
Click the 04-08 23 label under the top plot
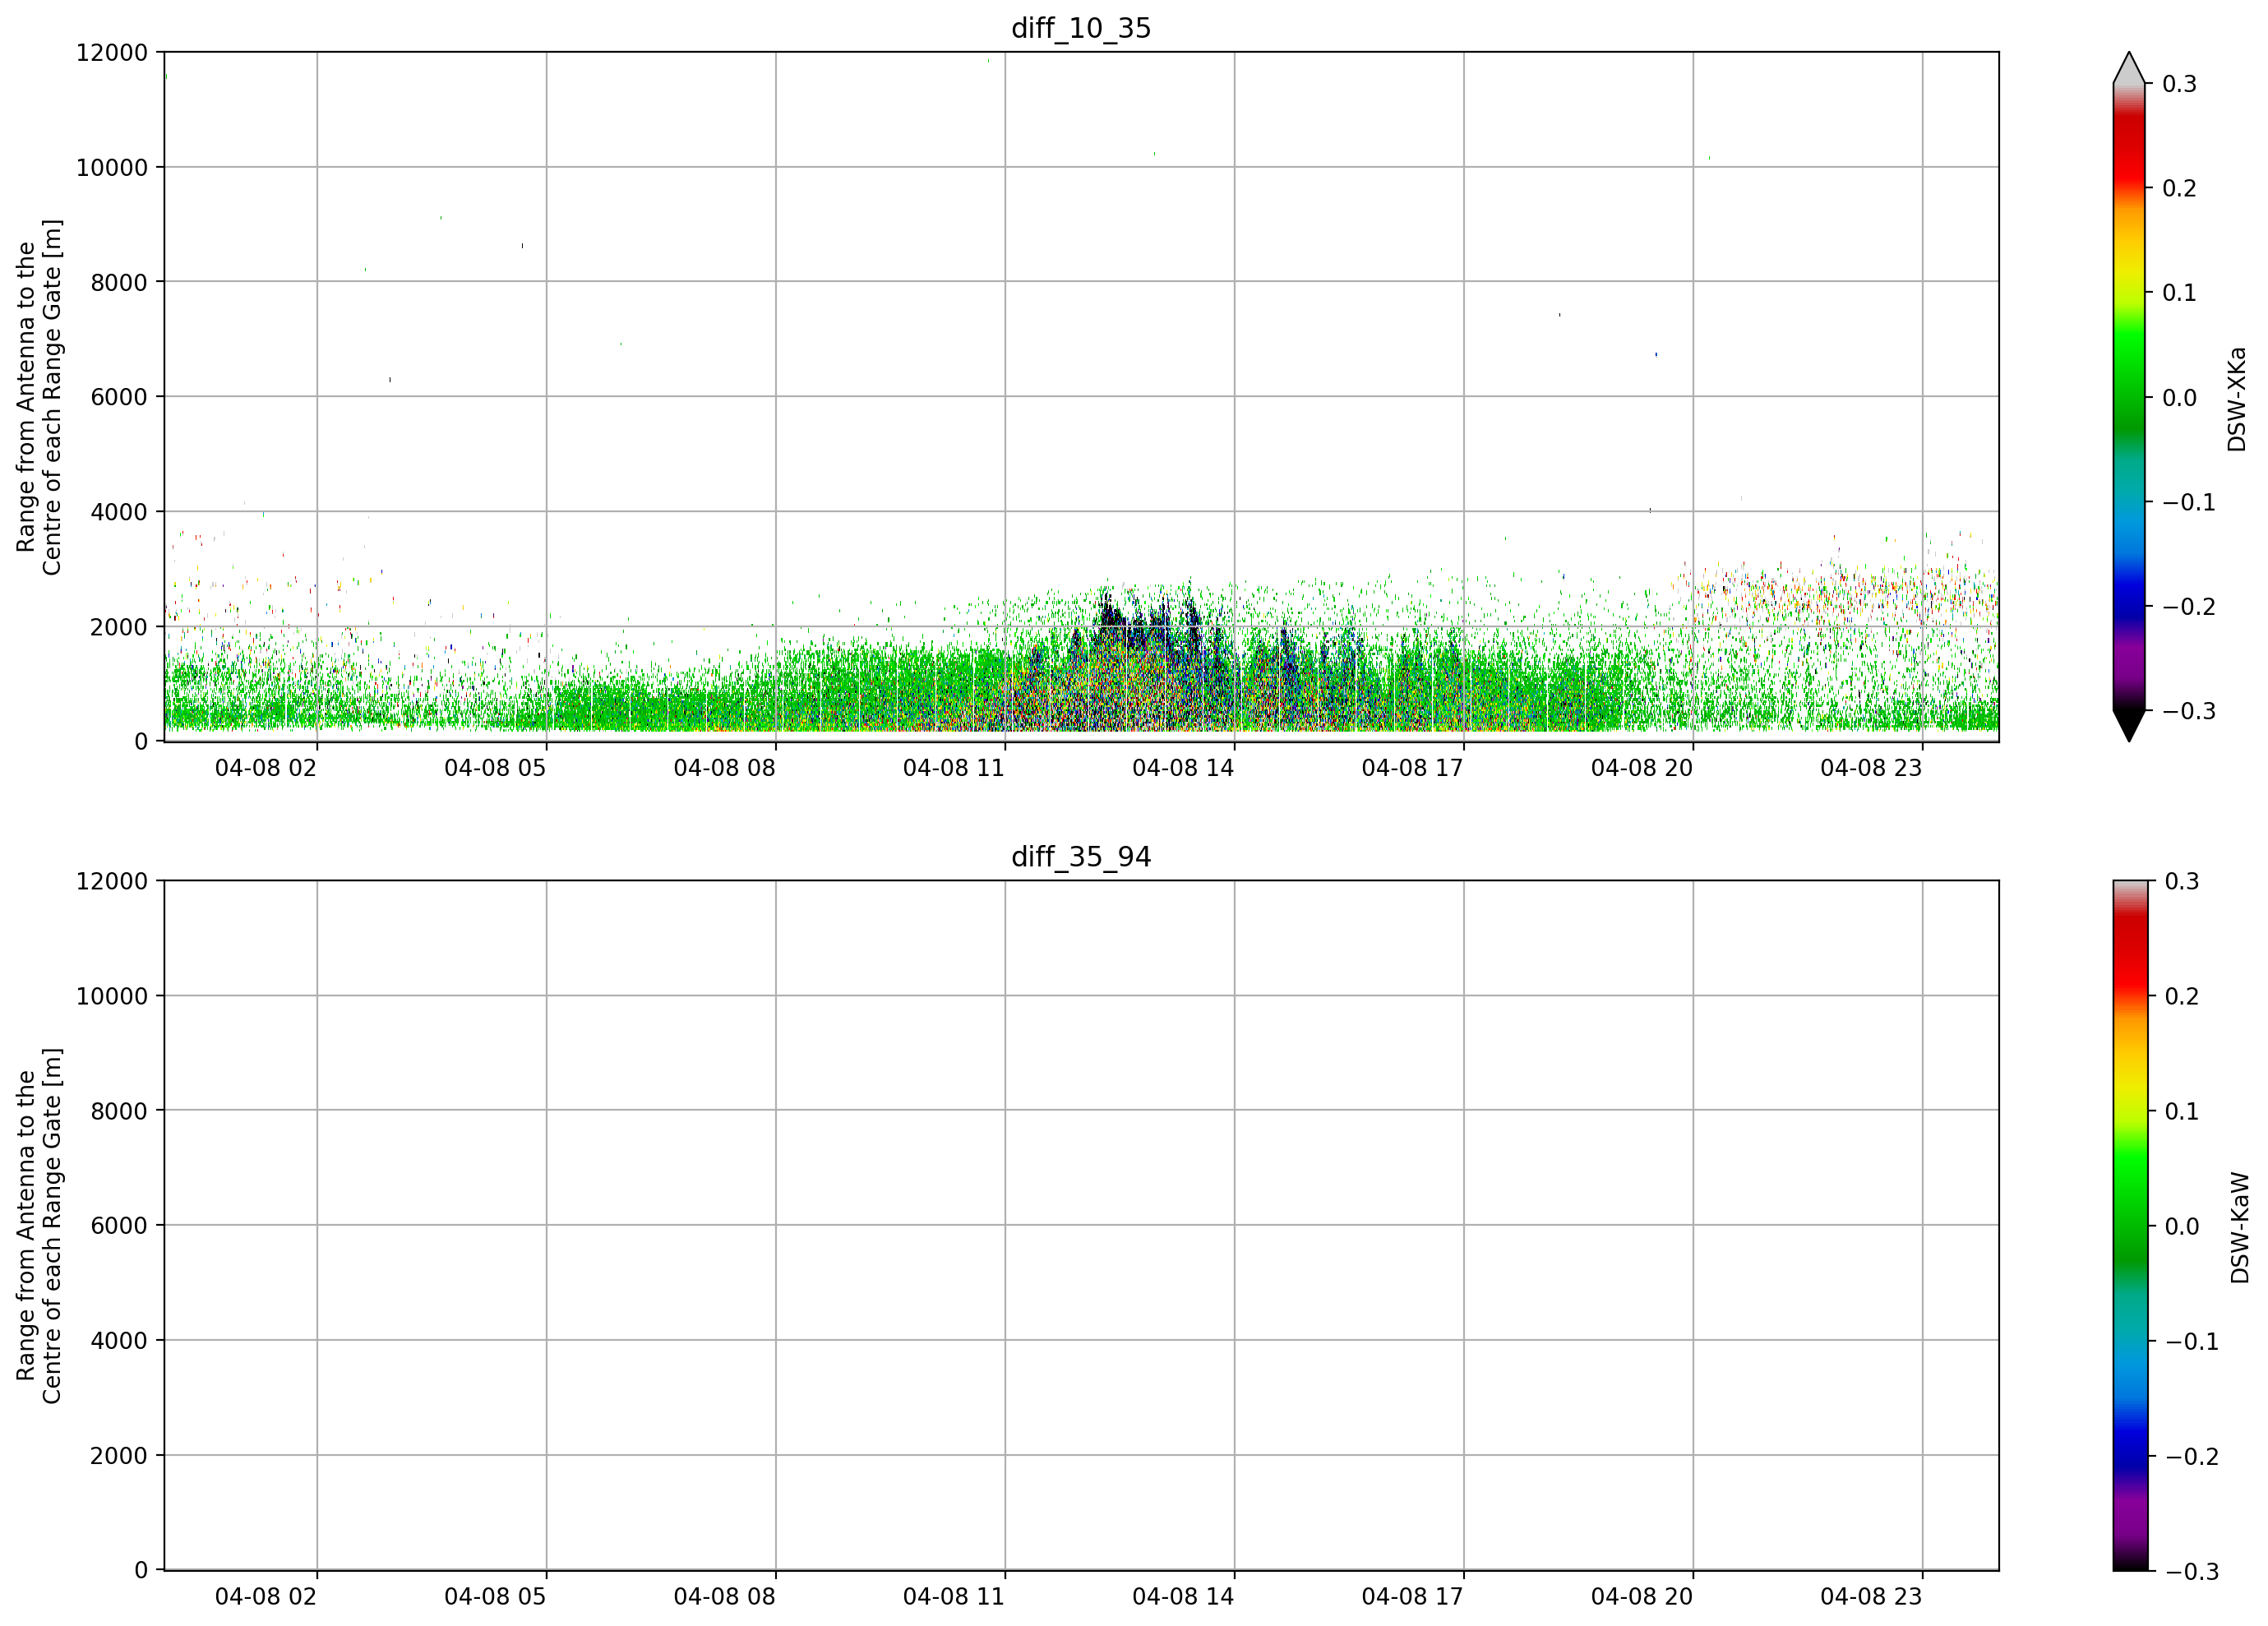[x=1871, y=768]
